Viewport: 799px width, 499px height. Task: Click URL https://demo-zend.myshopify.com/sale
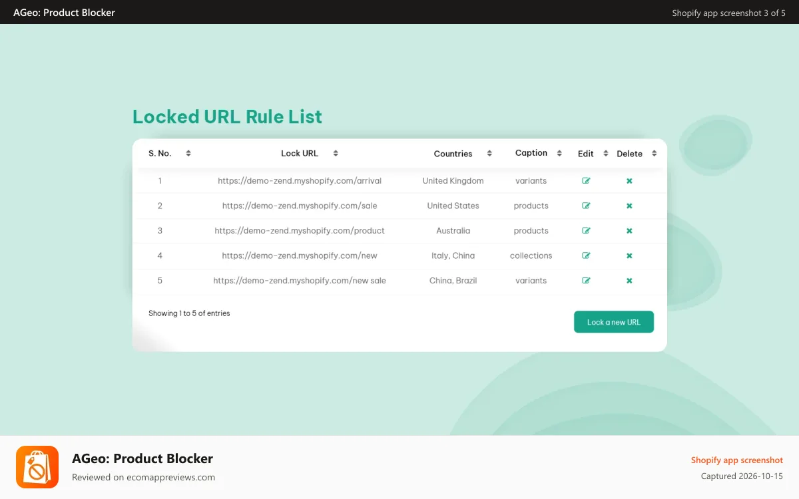tap(300, 206)
